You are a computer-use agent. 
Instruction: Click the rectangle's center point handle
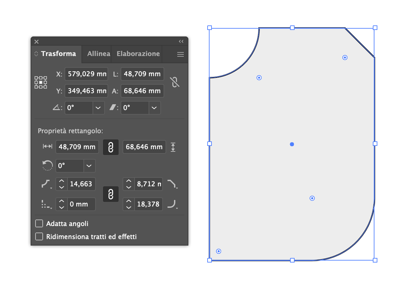292,144
